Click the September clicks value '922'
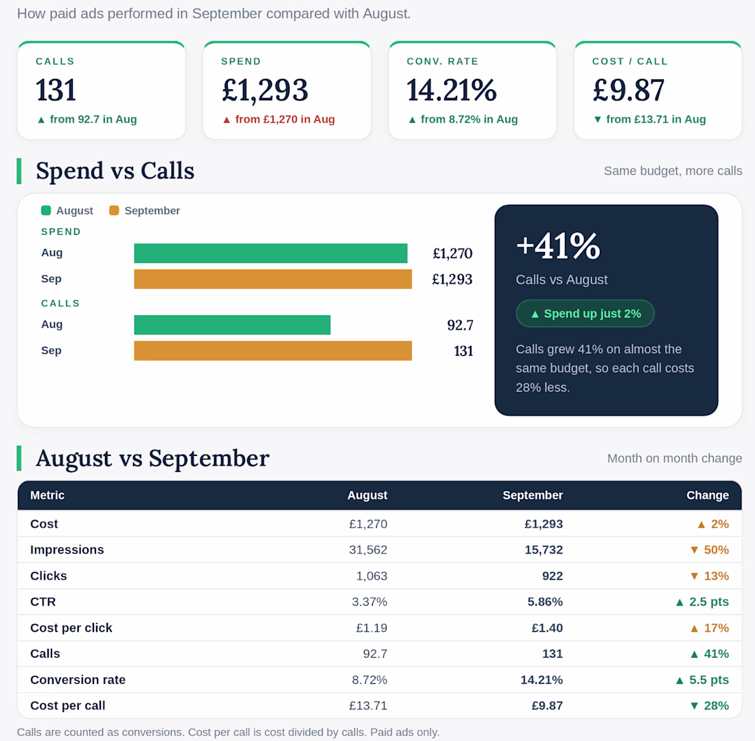The height and width of the screenshot is (741, 755). [553, 576]
